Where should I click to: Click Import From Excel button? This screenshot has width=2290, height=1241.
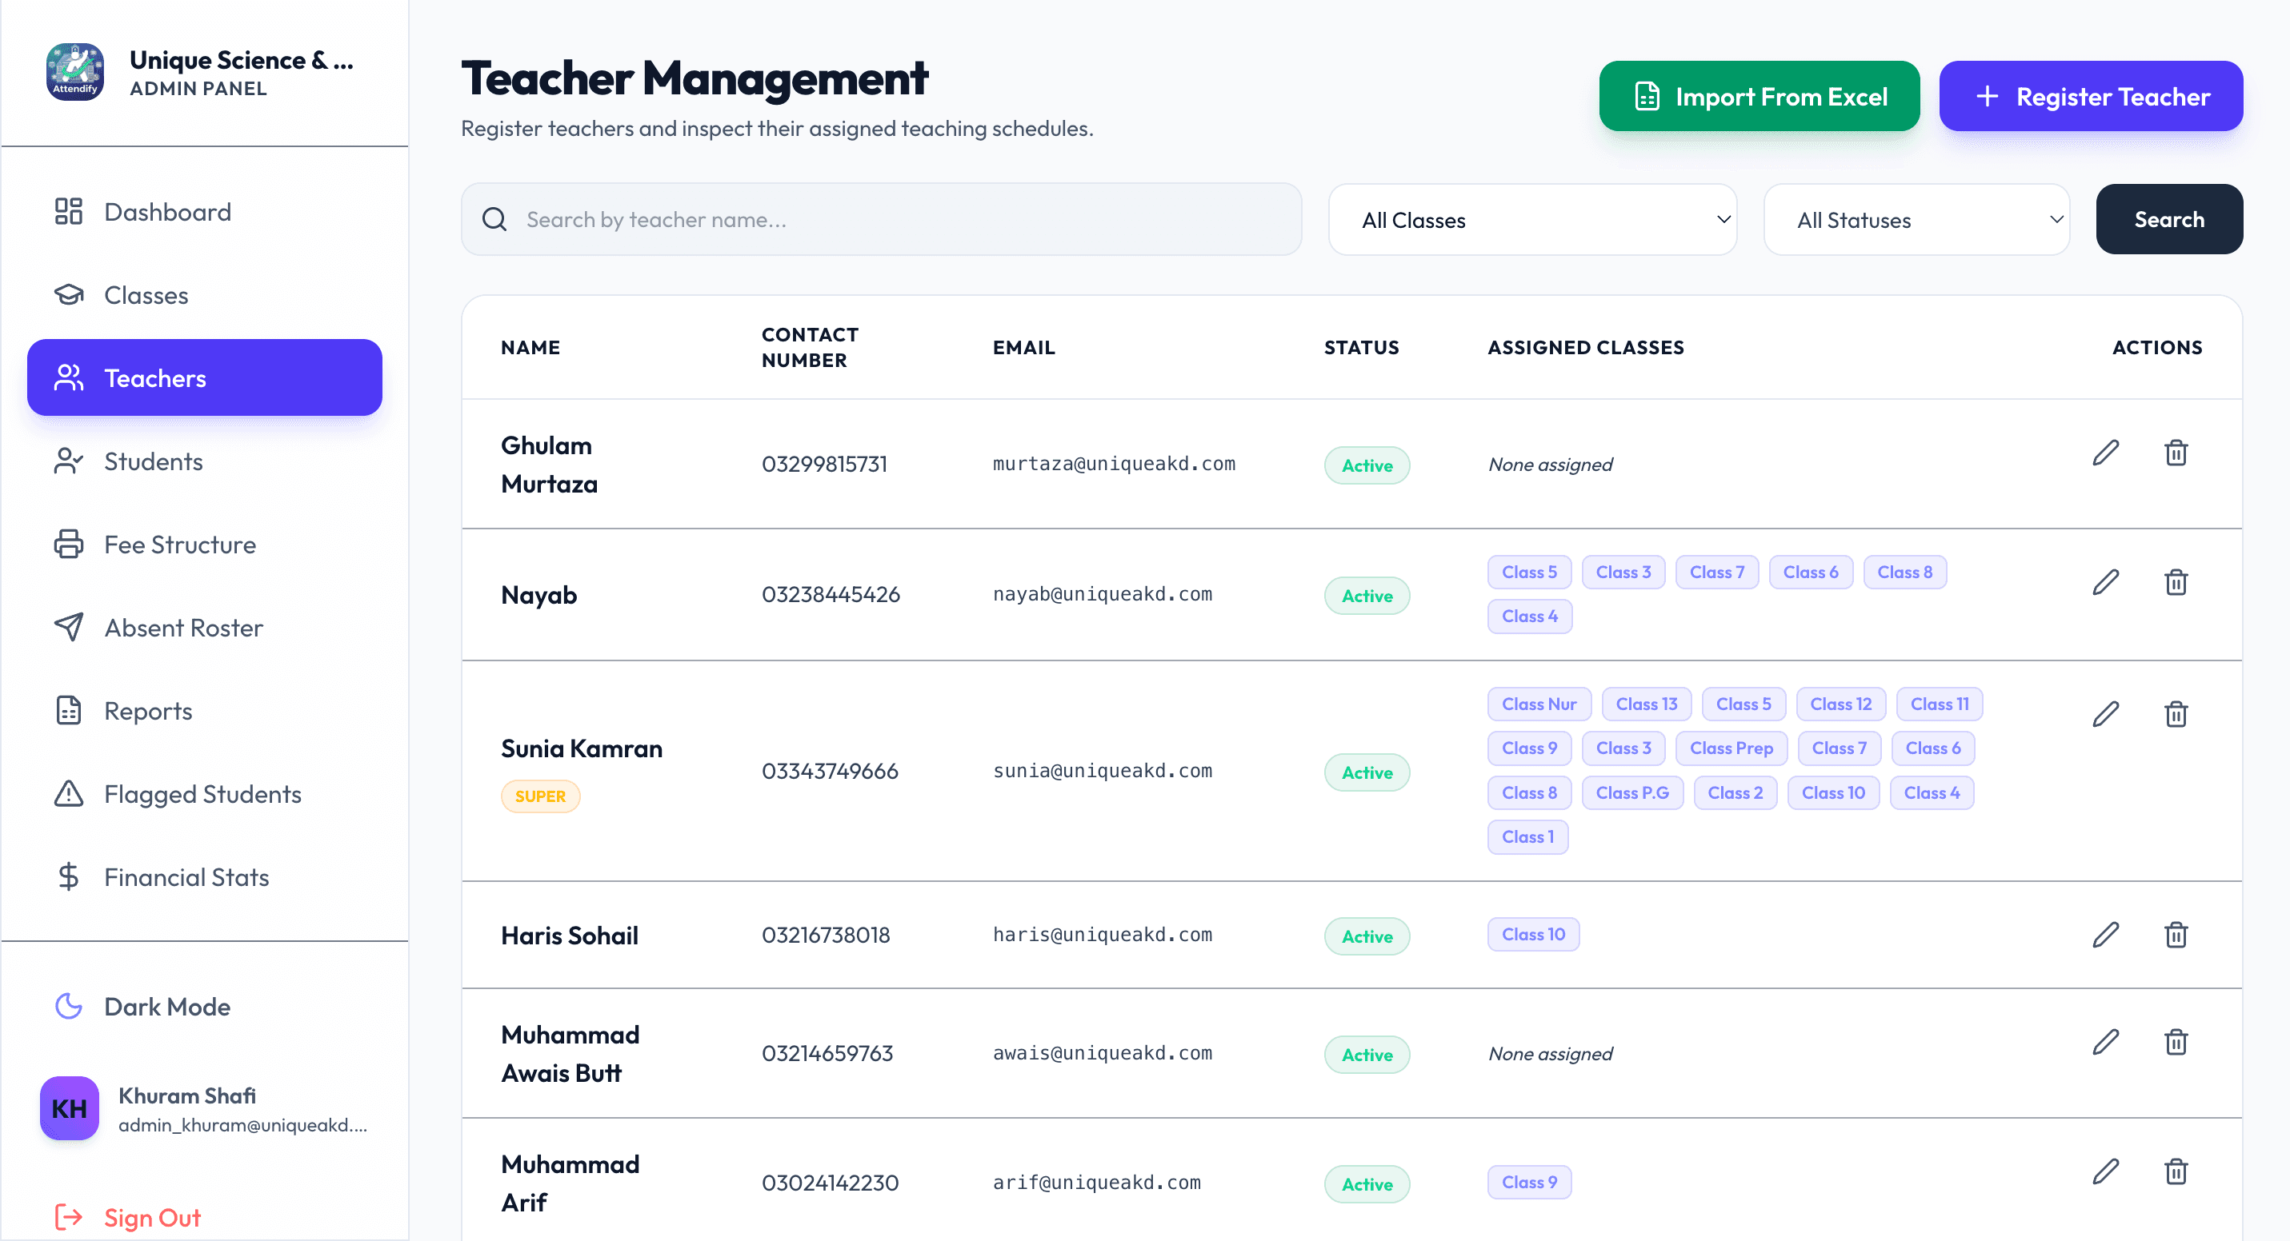coord(1759,96)
